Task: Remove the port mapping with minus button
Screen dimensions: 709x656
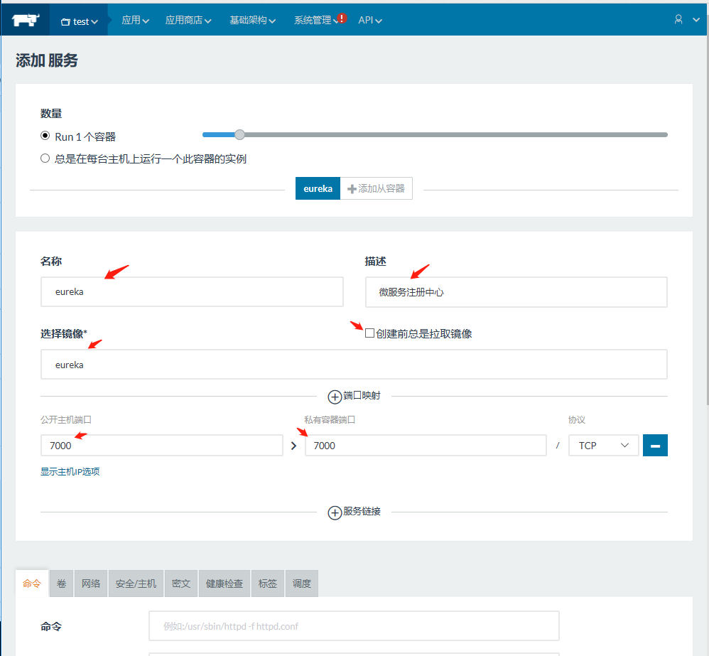Action: point(655,446)
